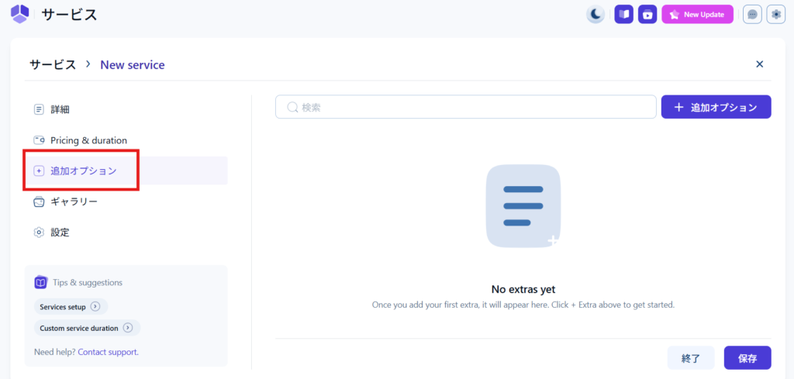Open the chat bubble icon

[x=751, y=15]
